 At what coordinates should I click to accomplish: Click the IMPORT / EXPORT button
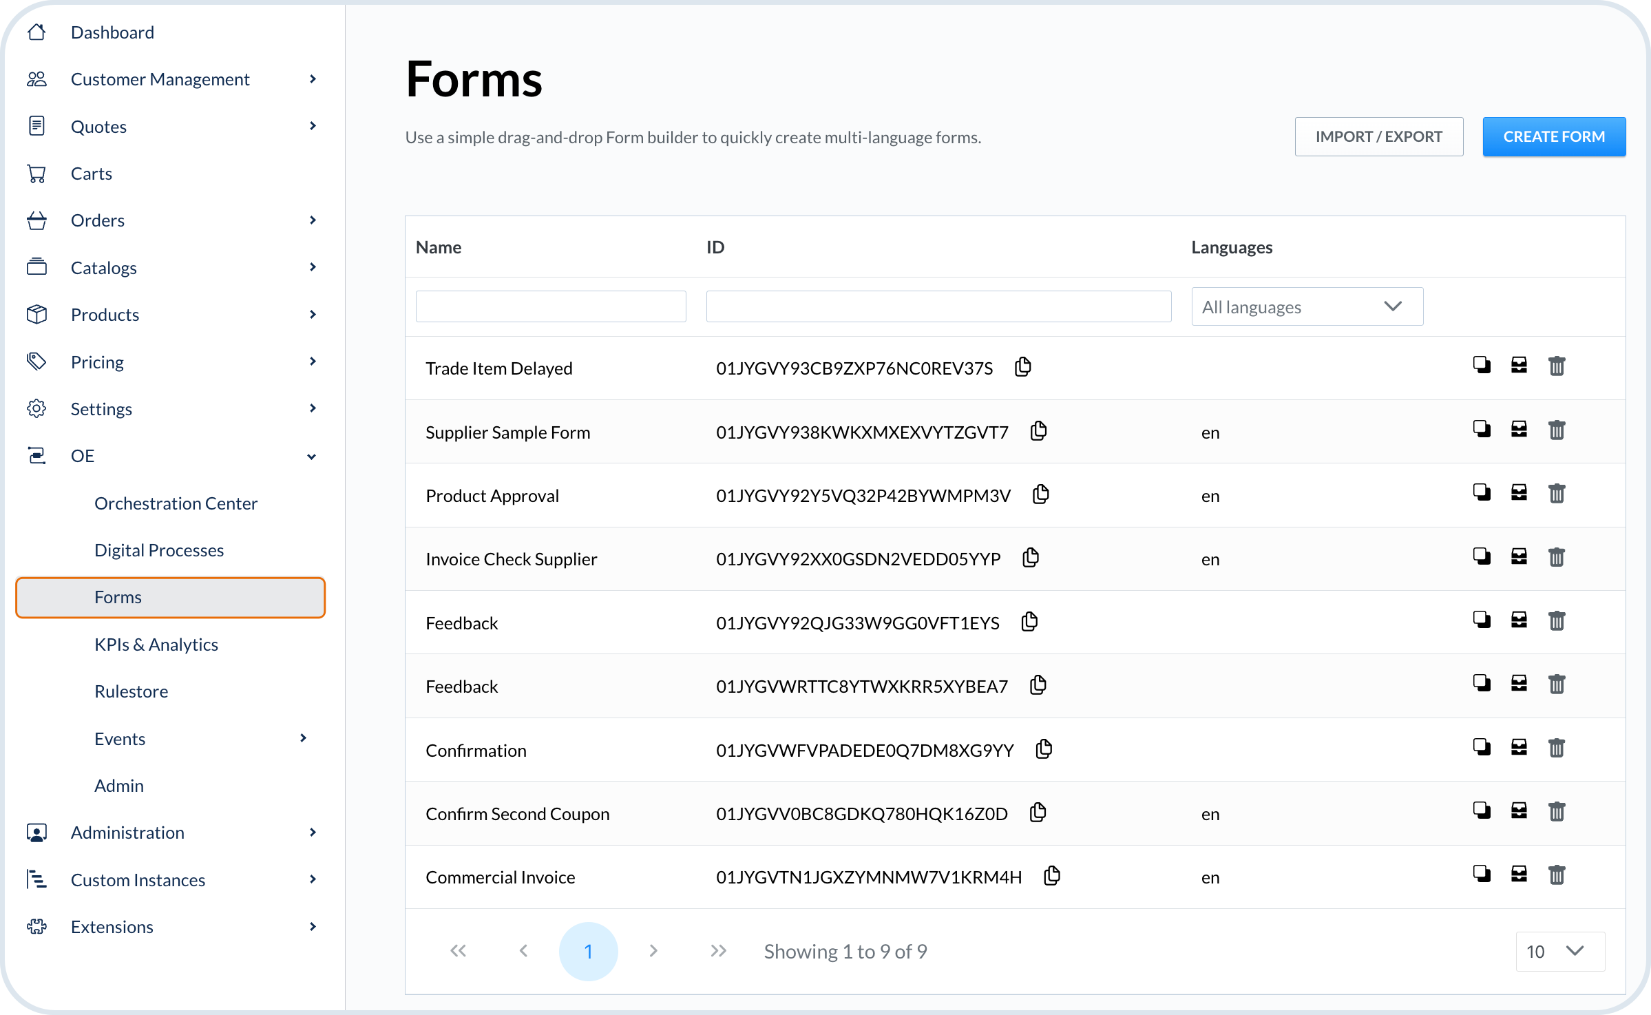coord(1378,137)
